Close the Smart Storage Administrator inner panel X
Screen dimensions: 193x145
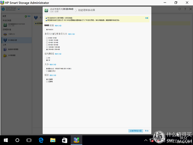[190, 9]
